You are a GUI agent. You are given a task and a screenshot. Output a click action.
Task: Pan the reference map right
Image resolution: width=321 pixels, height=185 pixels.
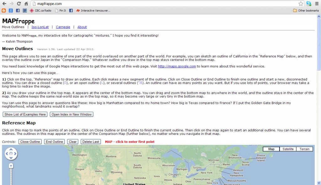pos(15,154)
